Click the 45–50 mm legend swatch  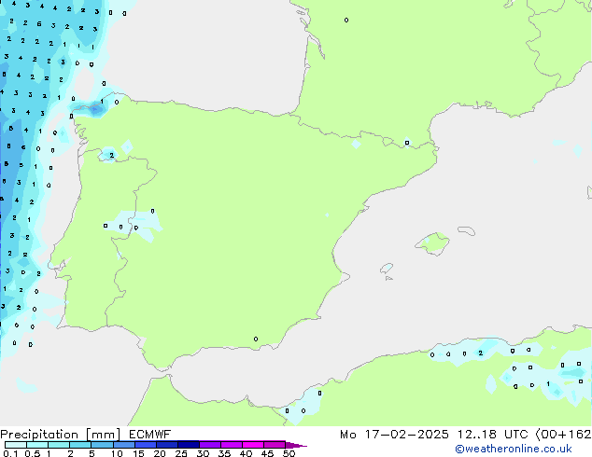coord(275,445)
